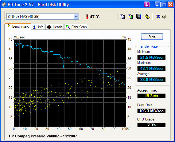Click the copy text to clipboard icon

pyautogui.click(x=122, y=17)
